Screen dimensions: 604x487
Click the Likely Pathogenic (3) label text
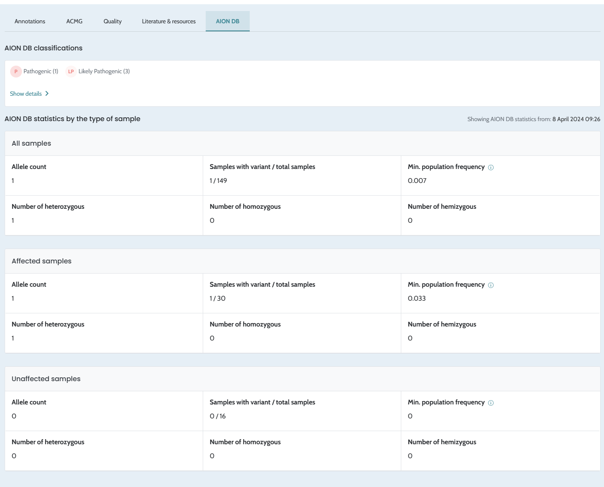pos(104,72)
